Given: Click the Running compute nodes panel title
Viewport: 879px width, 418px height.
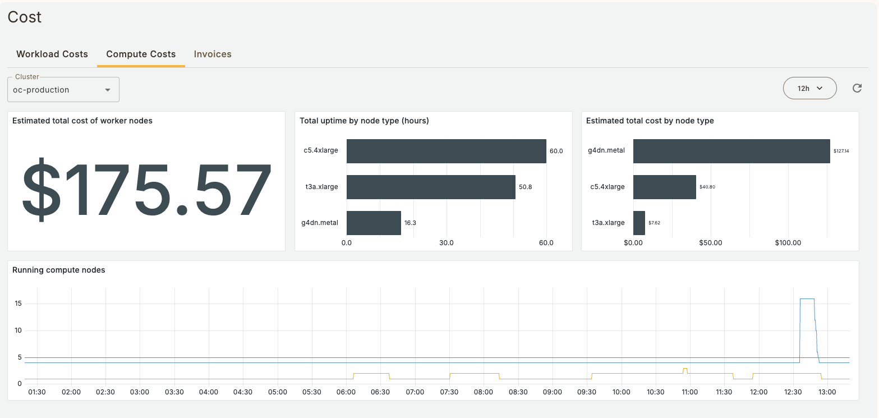Looking at the screenshot, I should click(59, 270).
